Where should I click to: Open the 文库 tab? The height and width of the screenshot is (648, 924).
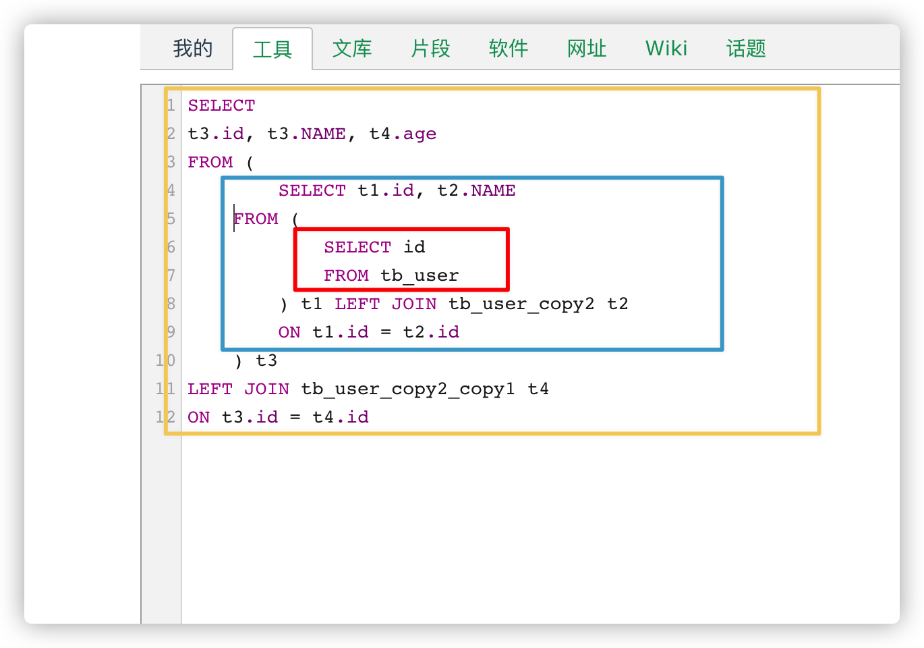(x=351, y=49)
